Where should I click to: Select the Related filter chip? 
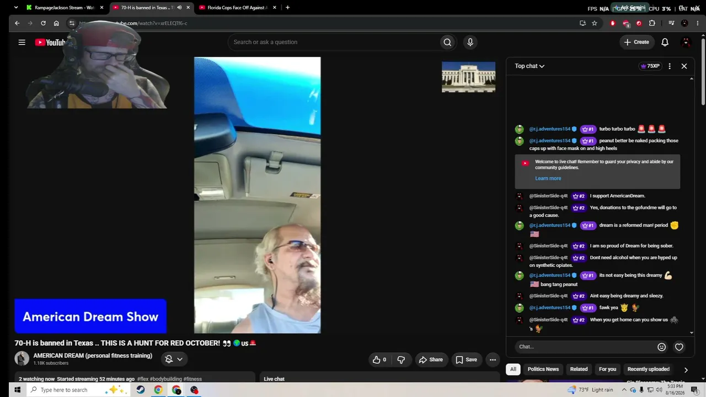[x=579, y=369]
